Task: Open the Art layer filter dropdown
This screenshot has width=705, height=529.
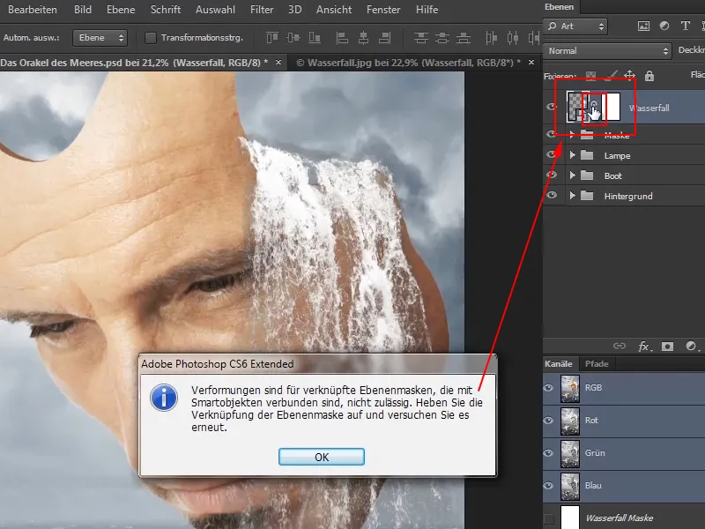Action: click(x=575, y=26)
